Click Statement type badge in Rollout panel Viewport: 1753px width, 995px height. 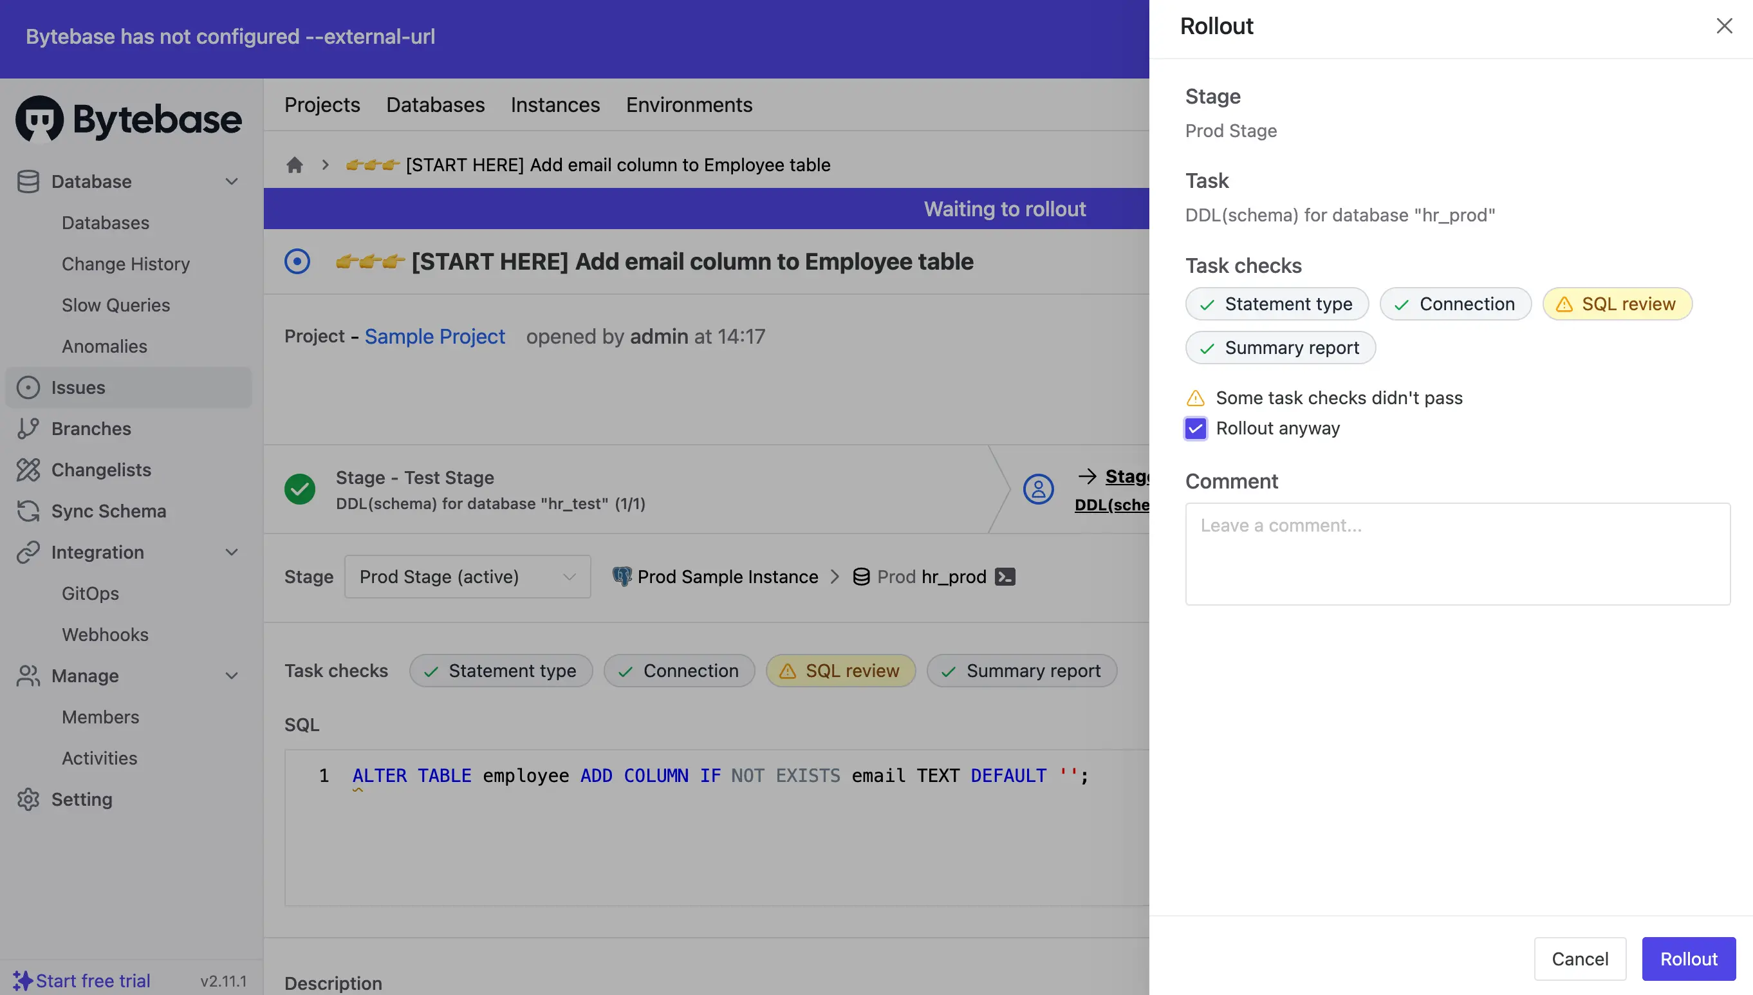(x=1277, y=304)
